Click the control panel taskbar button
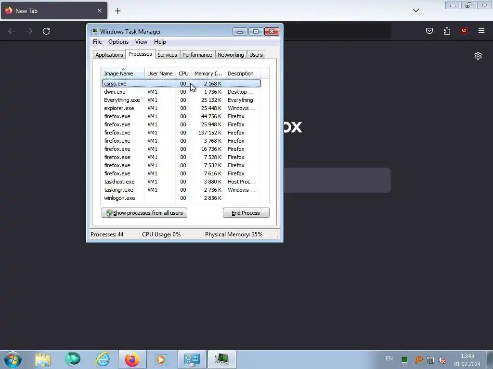The image size is (493, 369). coord(192,359)
